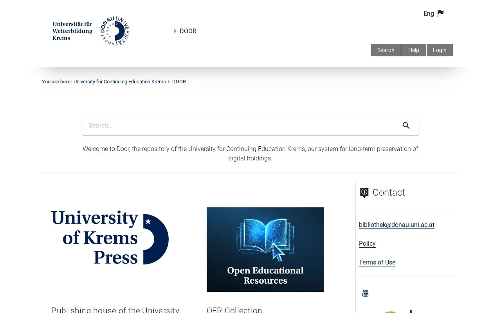Click the Search button in header
The image size is (501, 313).
[386, 50]
